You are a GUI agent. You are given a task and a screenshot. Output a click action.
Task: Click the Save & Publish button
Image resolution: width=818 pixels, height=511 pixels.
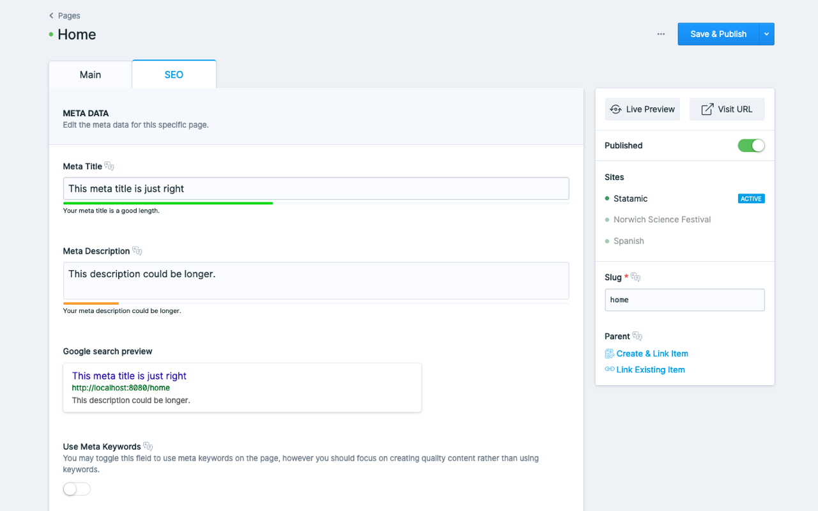[718, 34]
